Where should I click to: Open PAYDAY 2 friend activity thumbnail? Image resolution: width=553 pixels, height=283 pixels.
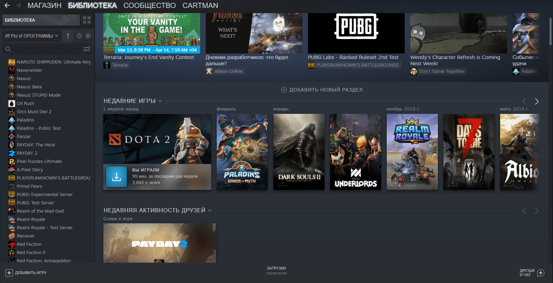click(x=160, y=243)
